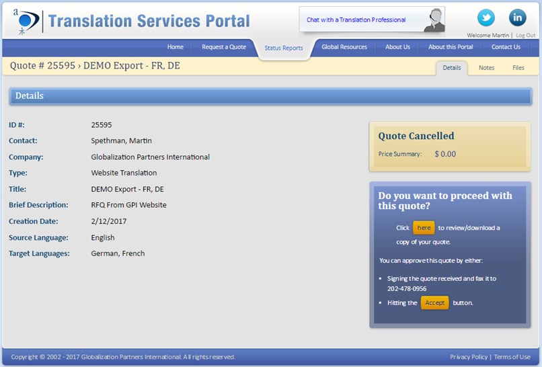
Task: Go to the Home menu item
Action: (175, 47)
